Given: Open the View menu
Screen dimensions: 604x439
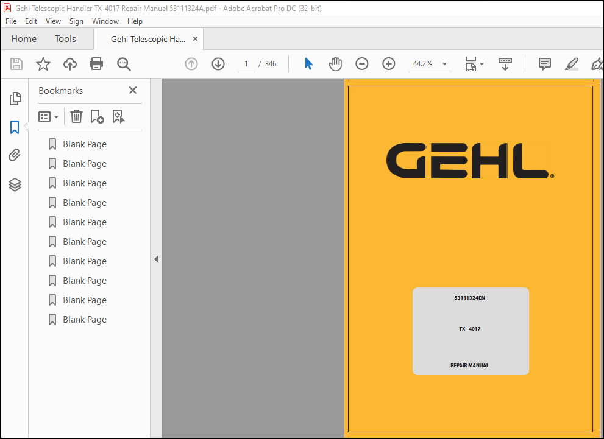Looking at the screenshot, I should [x=53, y=21].
